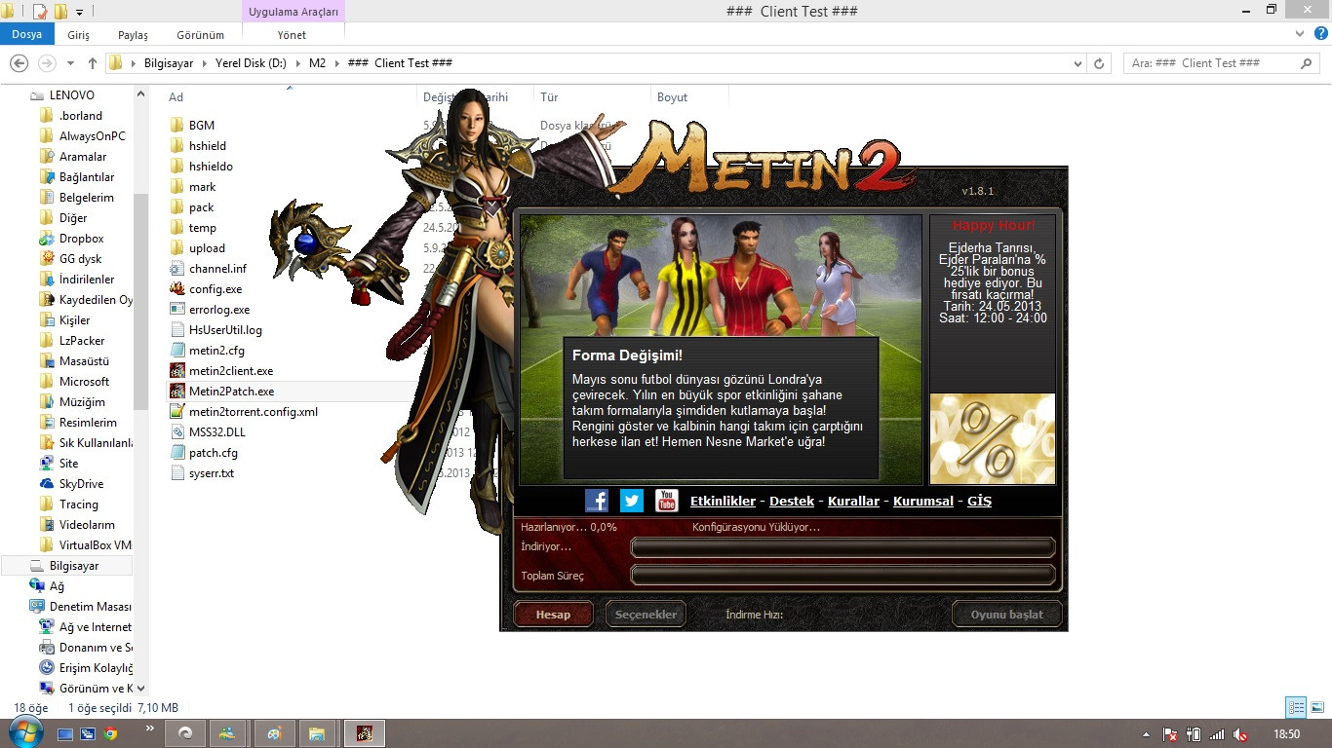1332x748 pixels.
Task: Switch to the Görünüm ribbon tab
Action: click(200, 34)
